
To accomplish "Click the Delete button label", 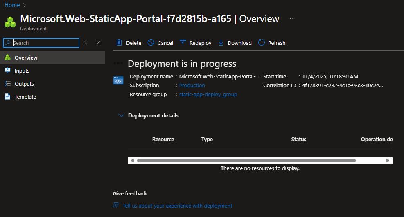I will (x=133, y=43).
